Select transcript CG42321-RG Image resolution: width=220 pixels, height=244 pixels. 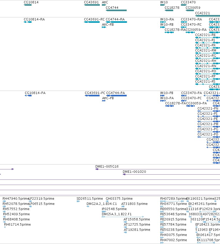(206, 56)
